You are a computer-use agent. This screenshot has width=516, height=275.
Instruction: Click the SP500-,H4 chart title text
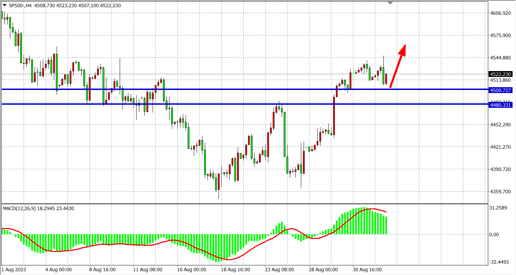(x=20, y=5)
